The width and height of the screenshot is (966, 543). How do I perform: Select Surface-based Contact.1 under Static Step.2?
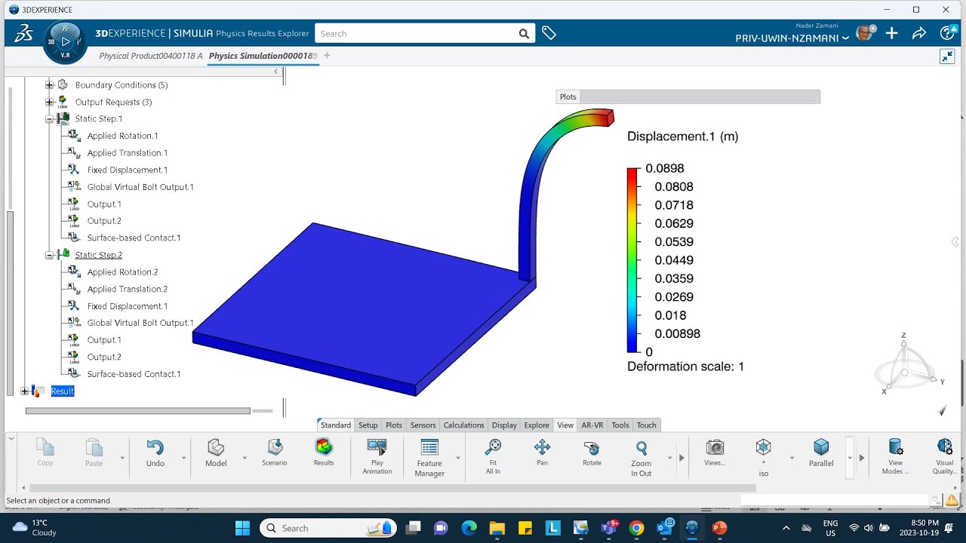[134, 374]
